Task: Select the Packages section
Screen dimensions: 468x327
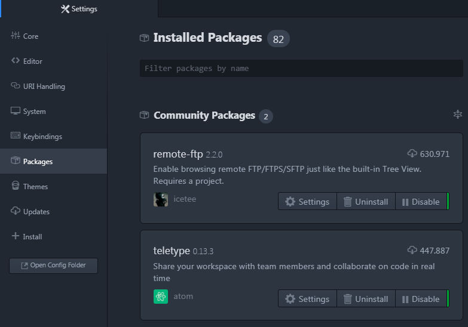Action: click(x=54, y=161)
